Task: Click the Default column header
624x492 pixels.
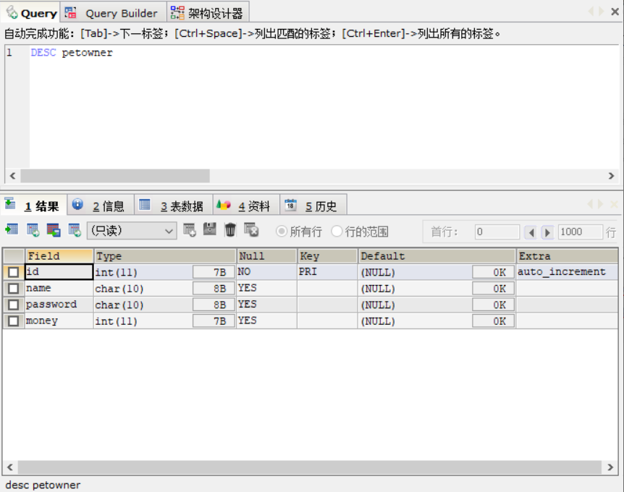Action: click(x=437, y=255)
